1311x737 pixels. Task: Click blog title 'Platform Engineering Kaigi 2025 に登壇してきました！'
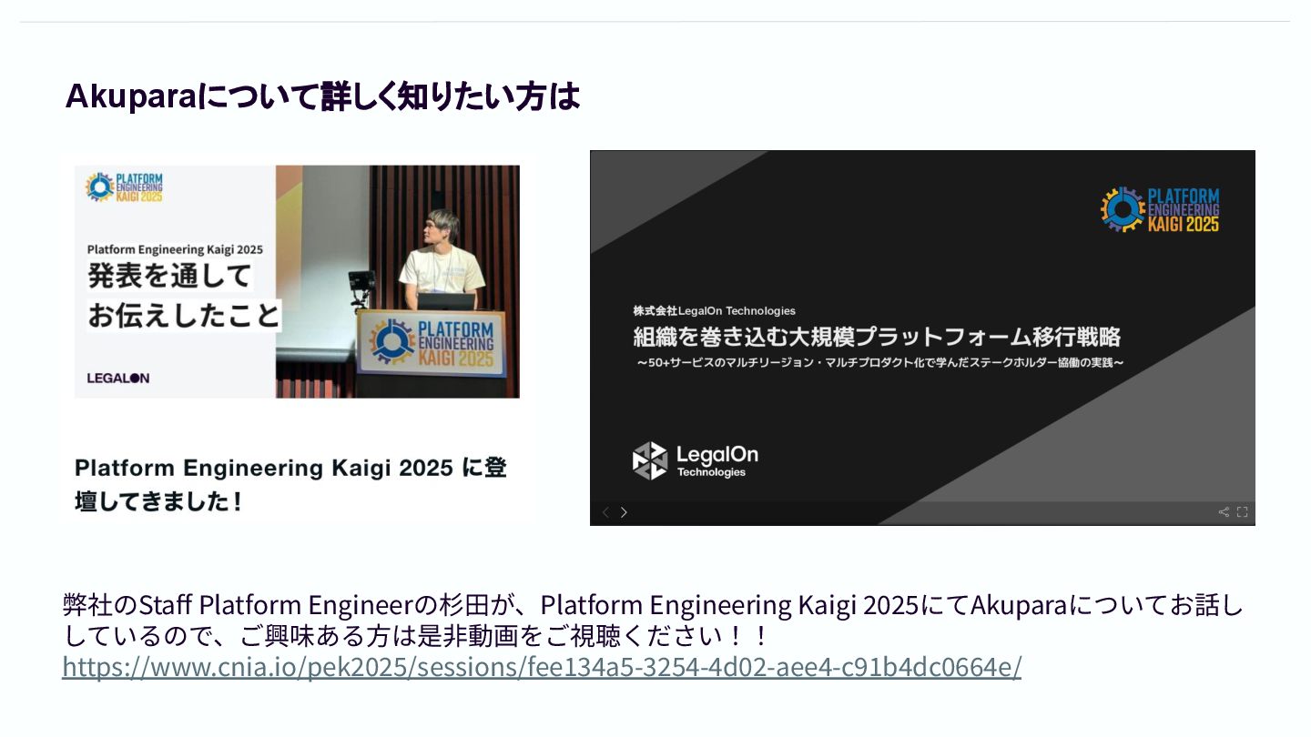click(290, 484)
